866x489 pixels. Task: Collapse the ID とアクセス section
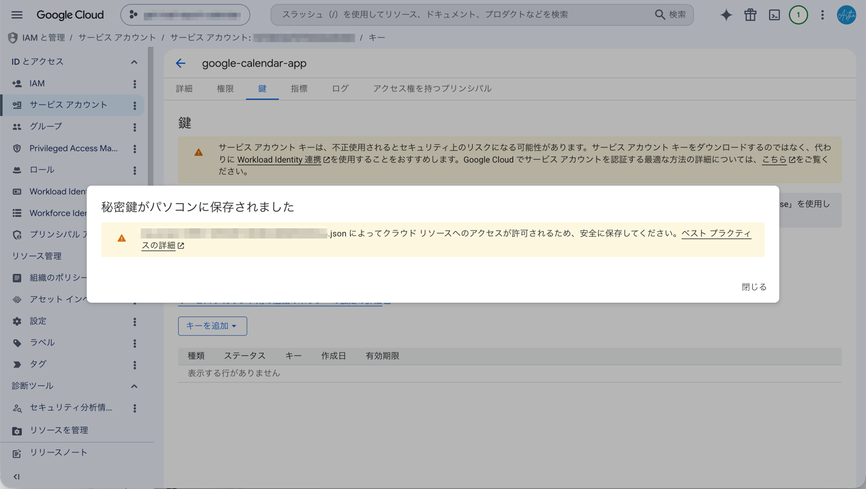pos(134,62)
